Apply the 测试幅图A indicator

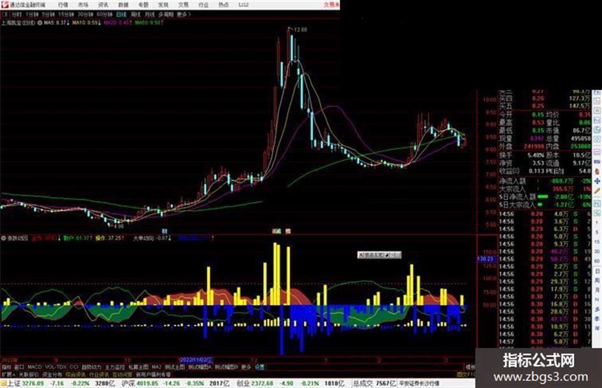(x=199, y=367)
